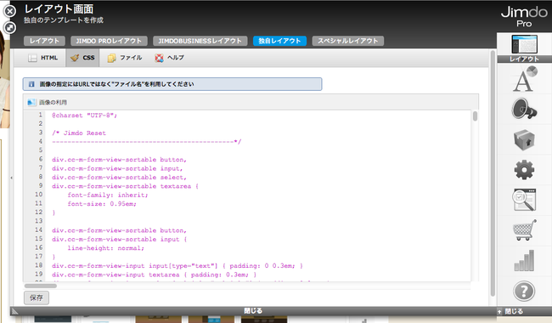
Task: Select the CSS tab
Action: [x=82, y=58]
